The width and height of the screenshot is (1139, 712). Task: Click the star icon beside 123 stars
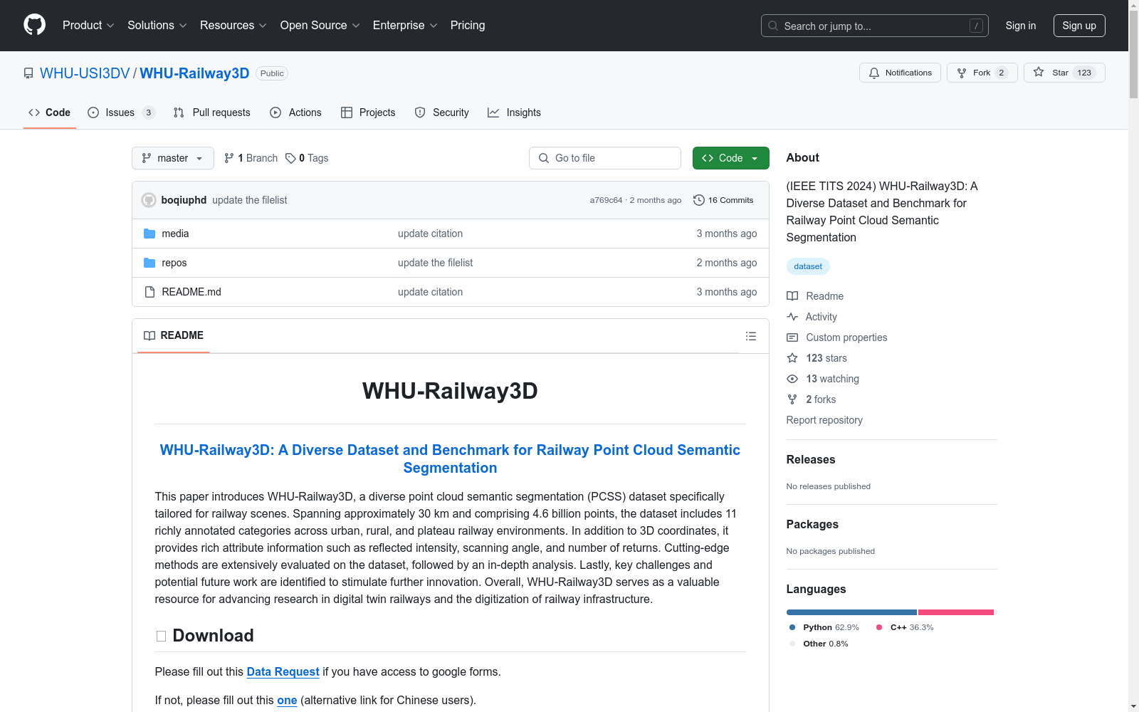click(x=792, y=358)
